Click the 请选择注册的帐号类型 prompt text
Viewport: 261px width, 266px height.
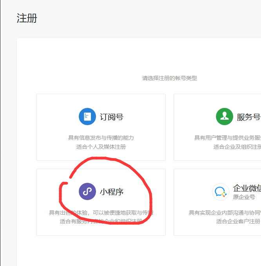coord(169,78)
